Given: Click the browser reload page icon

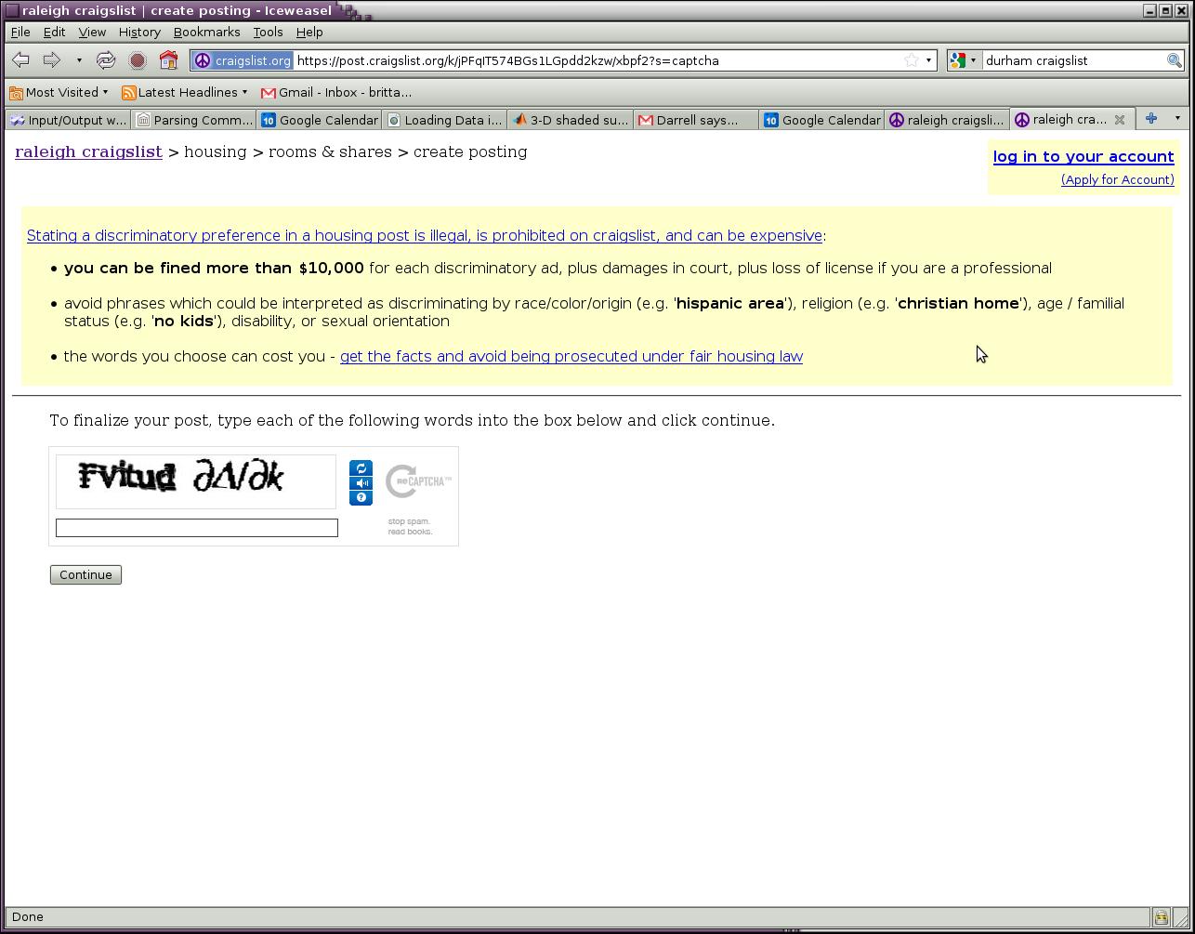Looking at the screenshot, I should (105, 60).
